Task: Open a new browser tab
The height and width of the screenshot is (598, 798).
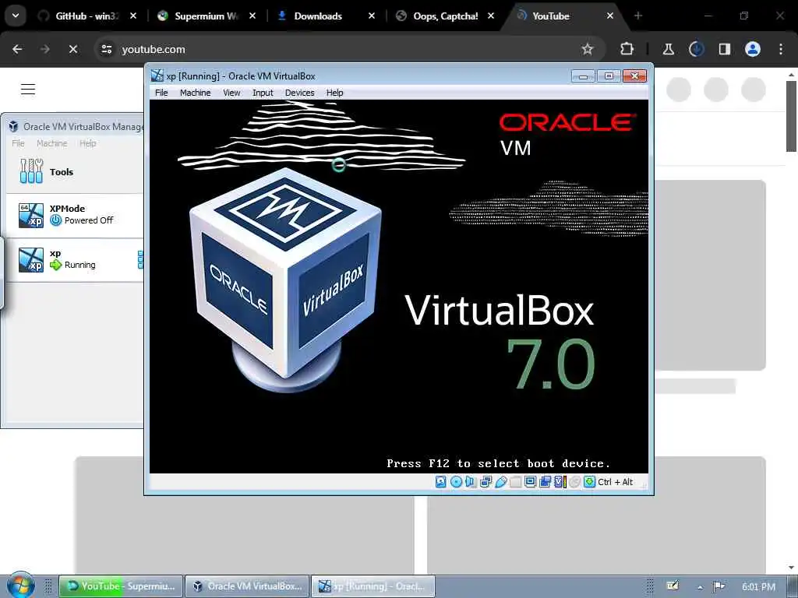Action: click(638, 16)
